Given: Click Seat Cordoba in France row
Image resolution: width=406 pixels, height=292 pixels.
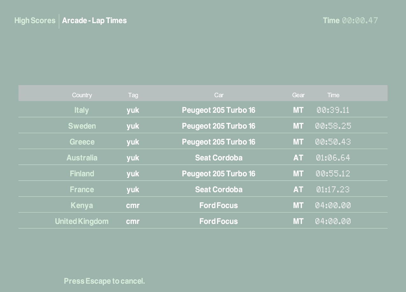Looking at the screenshot, I should pos(219,189).
